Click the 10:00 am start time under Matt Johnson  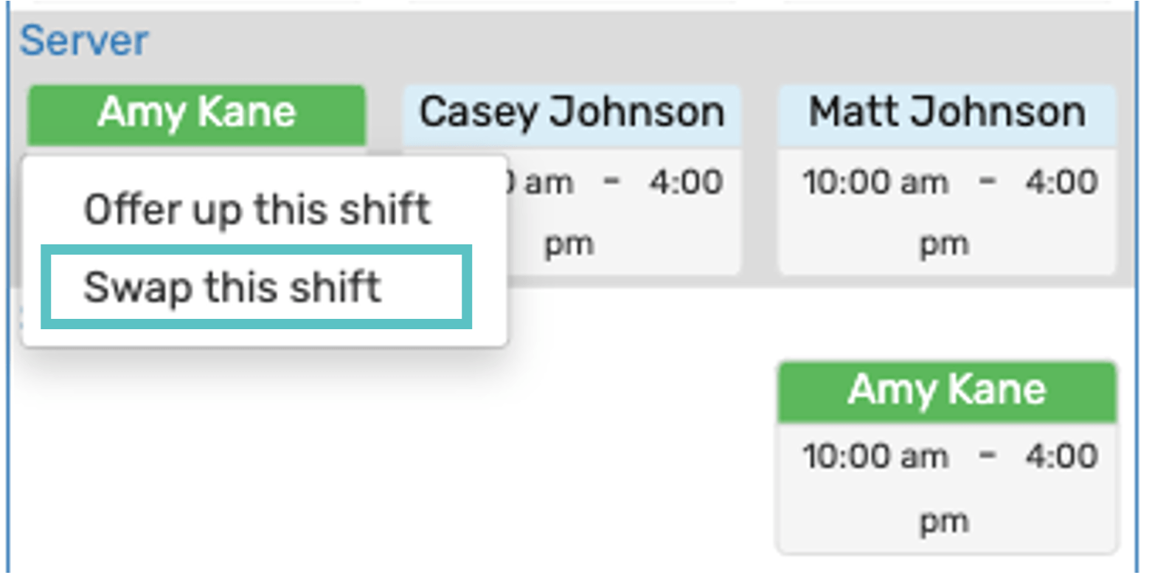[x=875, y=182]
